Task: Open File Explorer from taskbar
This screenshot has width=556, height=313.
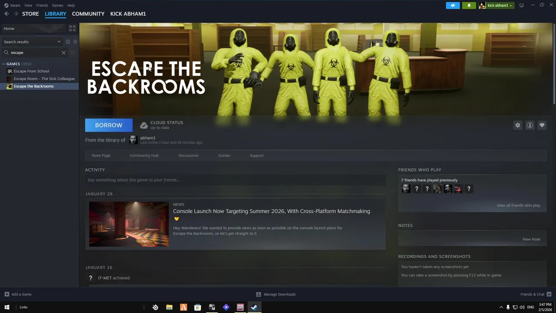Action: [169, 307]
